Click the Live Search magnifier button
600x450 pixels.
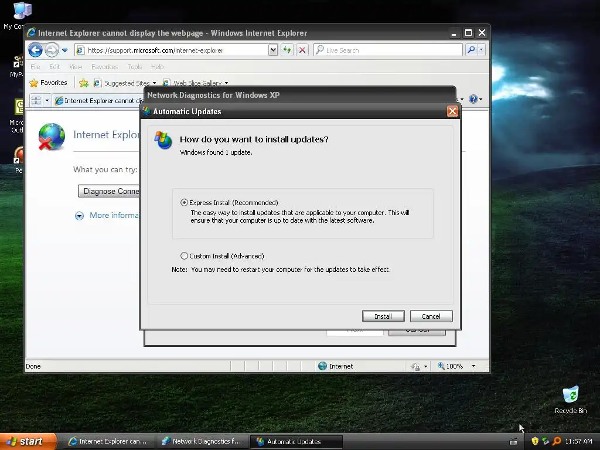pos(472,50)
